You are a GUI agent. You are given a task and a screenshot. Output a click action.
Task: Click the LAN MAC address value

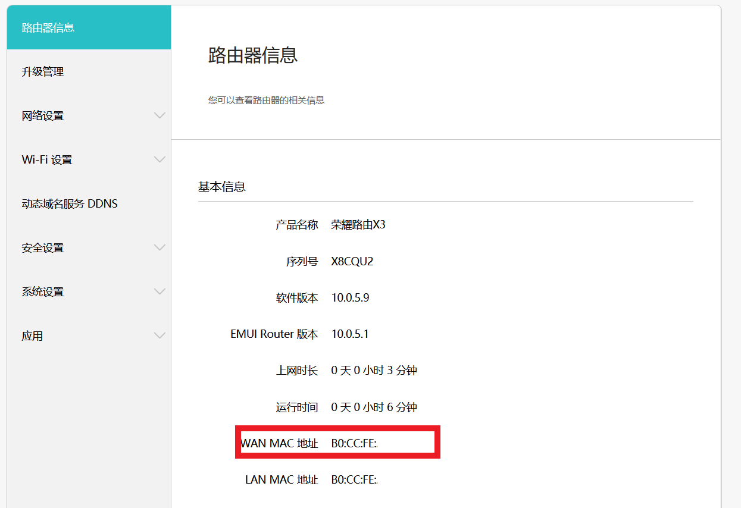coord(355,480)
